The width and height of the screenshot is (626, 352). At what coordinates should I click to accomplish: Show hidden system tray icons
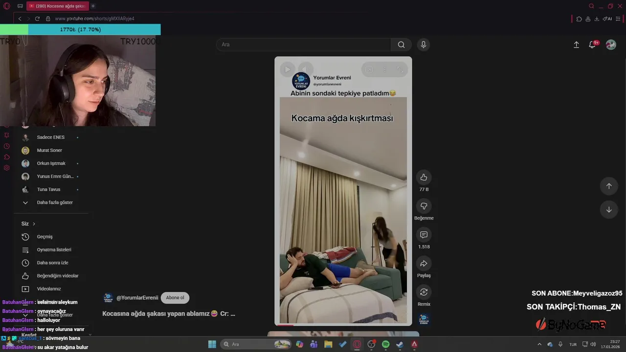[x=539, y=344]
